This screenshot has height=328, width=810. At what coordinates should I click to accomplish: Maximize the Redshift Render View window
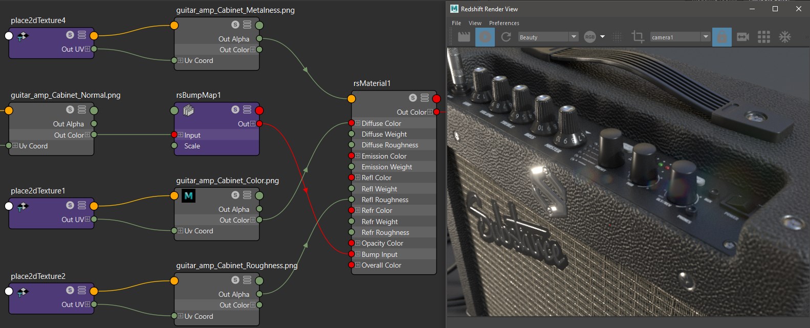(775, 9)
